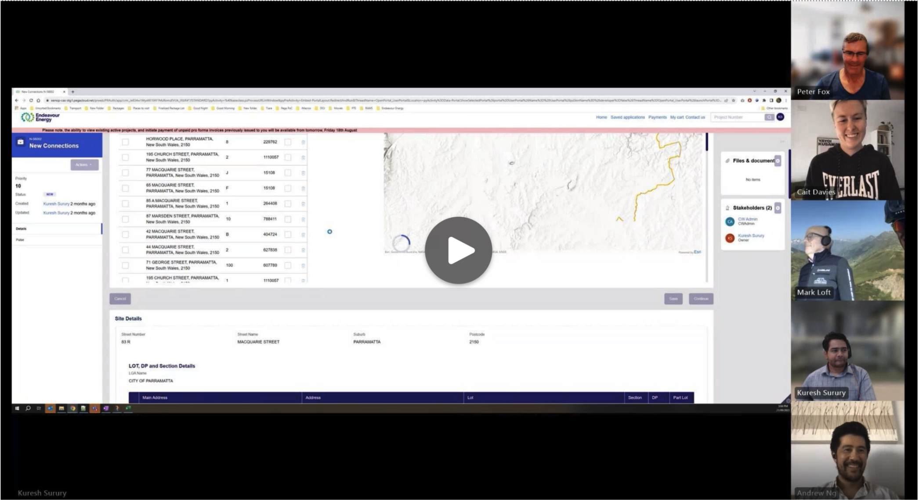Switch to the Pulse tab
The image size is (919, 500).
click(20, 240)
